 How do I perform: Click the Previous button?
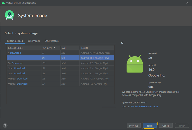134,126
